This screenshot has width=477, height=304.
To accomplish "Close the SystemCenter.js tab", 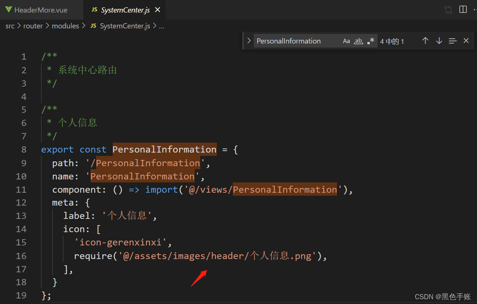I will pyautogui.click(x=157, y=10).
